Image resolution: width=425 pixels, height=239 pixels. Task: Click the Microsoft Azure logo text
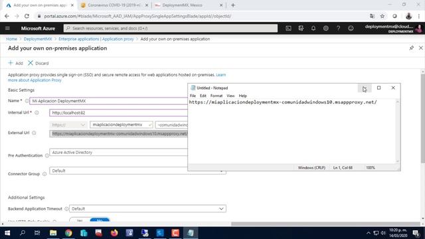(38, 28)
